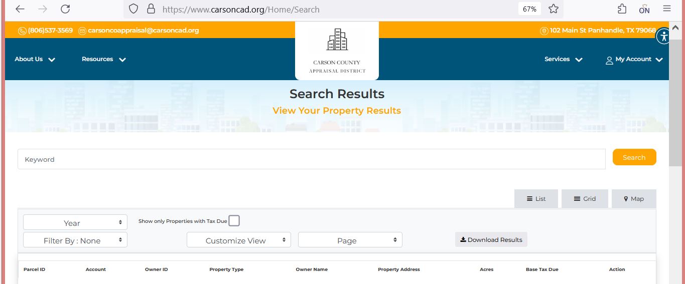Click the Owner Name column header
The image size is (685, 284).
click(312, 269)
